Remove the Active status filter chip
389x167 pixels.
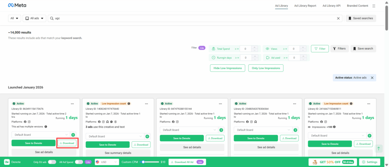click(372, 78)
